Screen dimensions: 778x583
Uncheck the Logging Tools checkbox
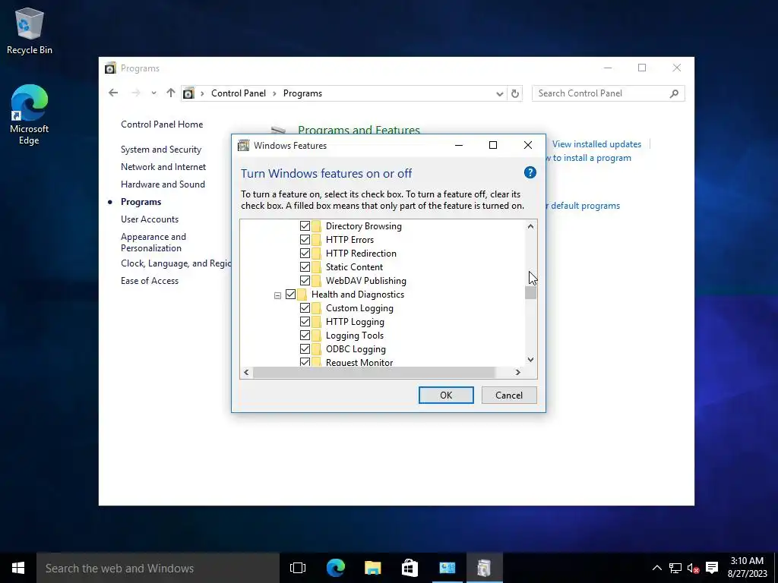click(305, 335)
